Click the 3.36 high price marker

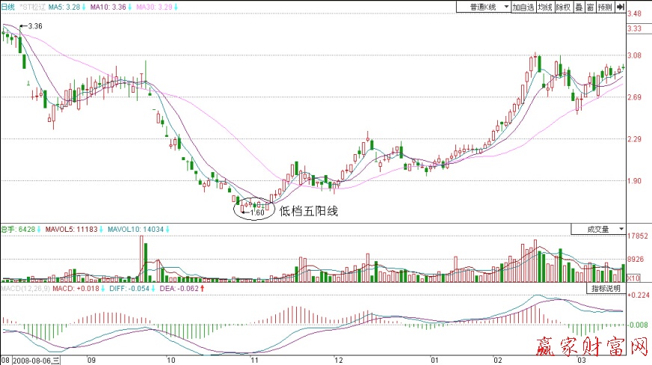click(x=34, y=26)
